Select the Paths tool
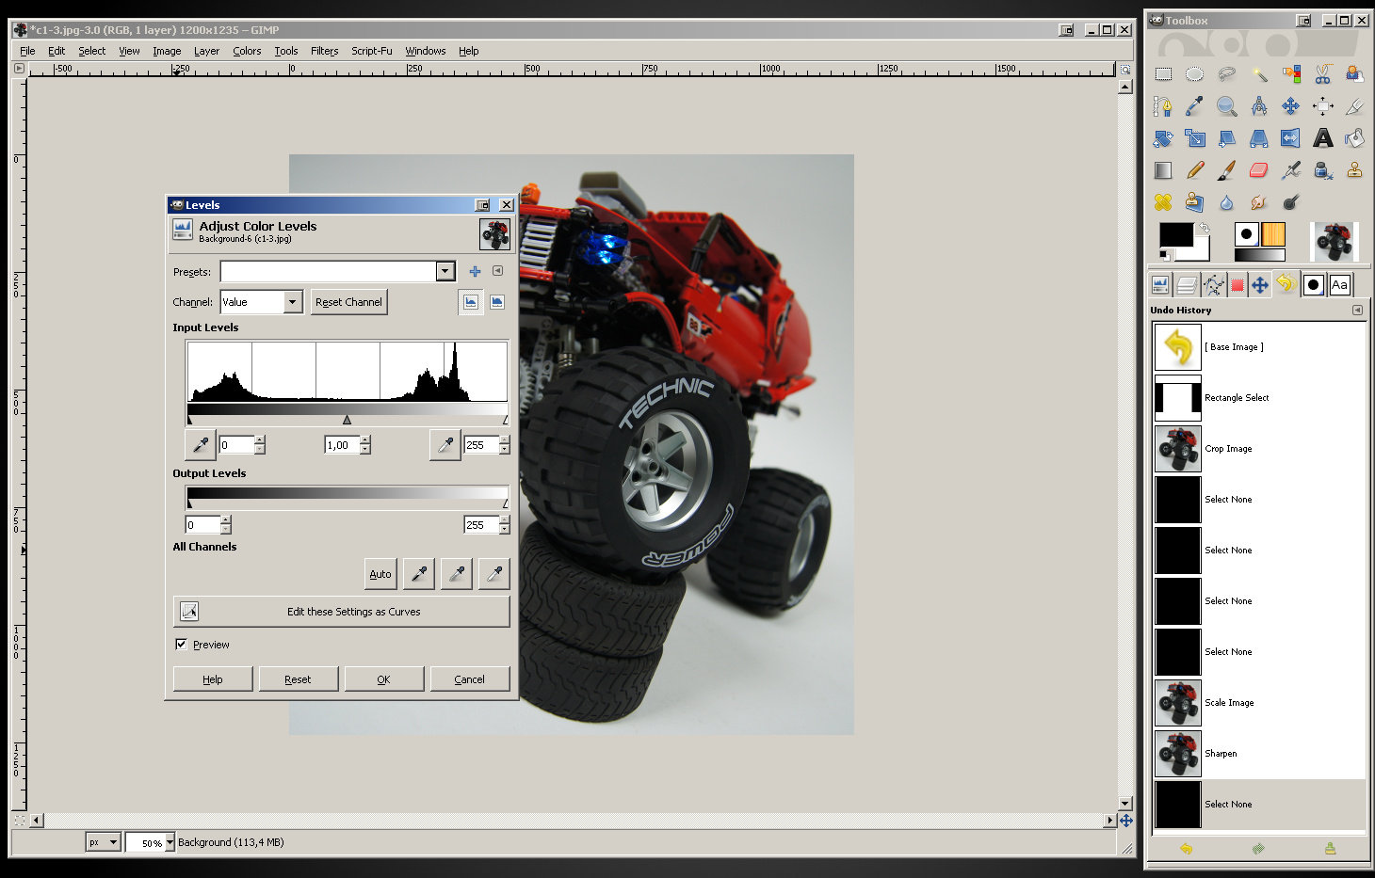 click(x=1163, y=106)
